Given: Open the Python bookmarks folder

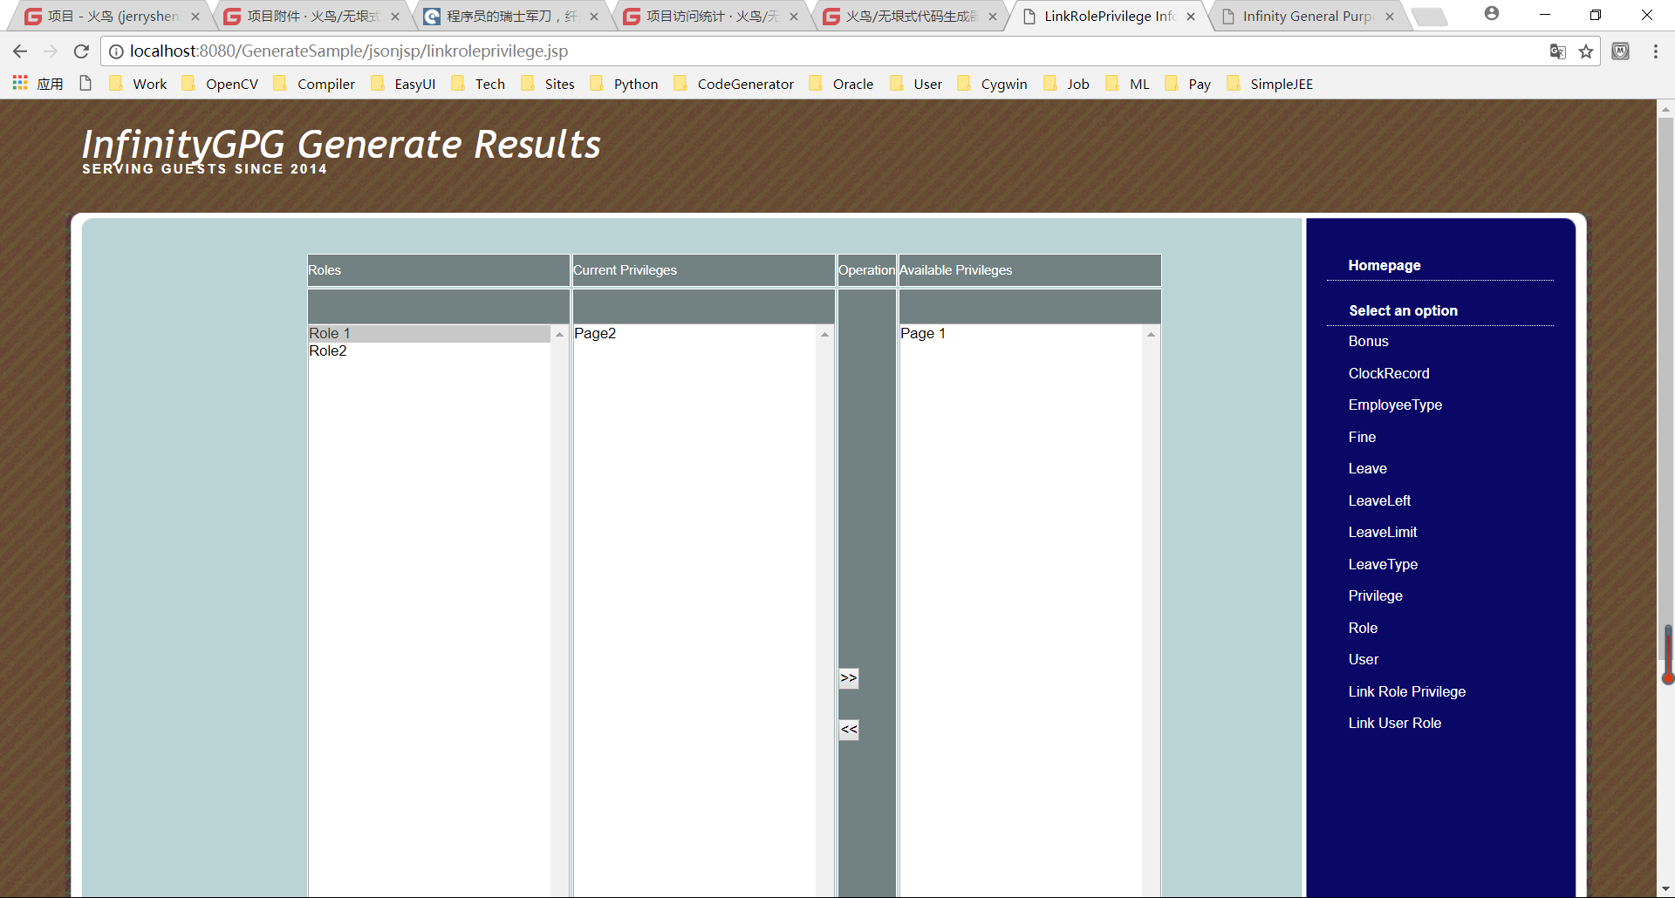Looking at the screenshot, I should [x=625, y=84].
